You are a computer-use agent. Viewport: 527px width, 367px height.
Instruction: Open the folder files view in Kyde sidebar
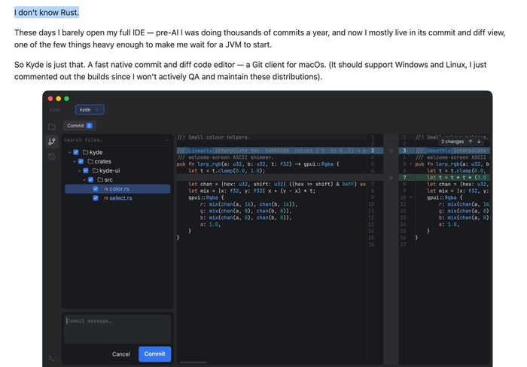pos(52,127)
